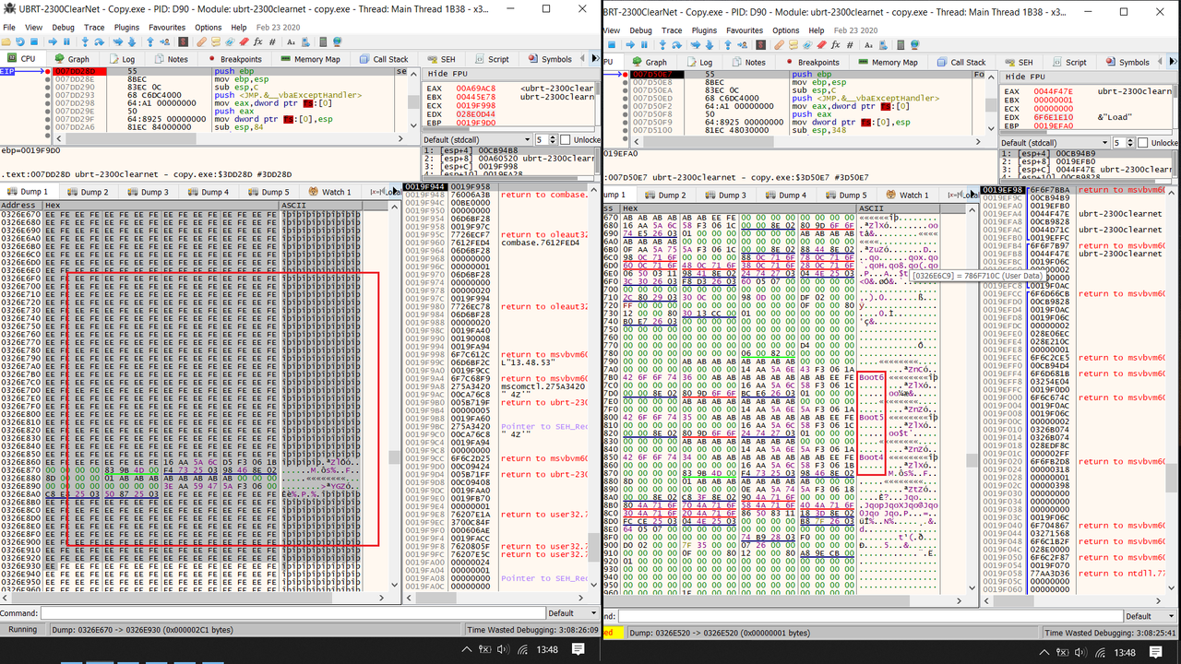Toggle Unlocked checkbox in left window
The height and width of the screenshot is (664, 1181).
coord(565,140)
